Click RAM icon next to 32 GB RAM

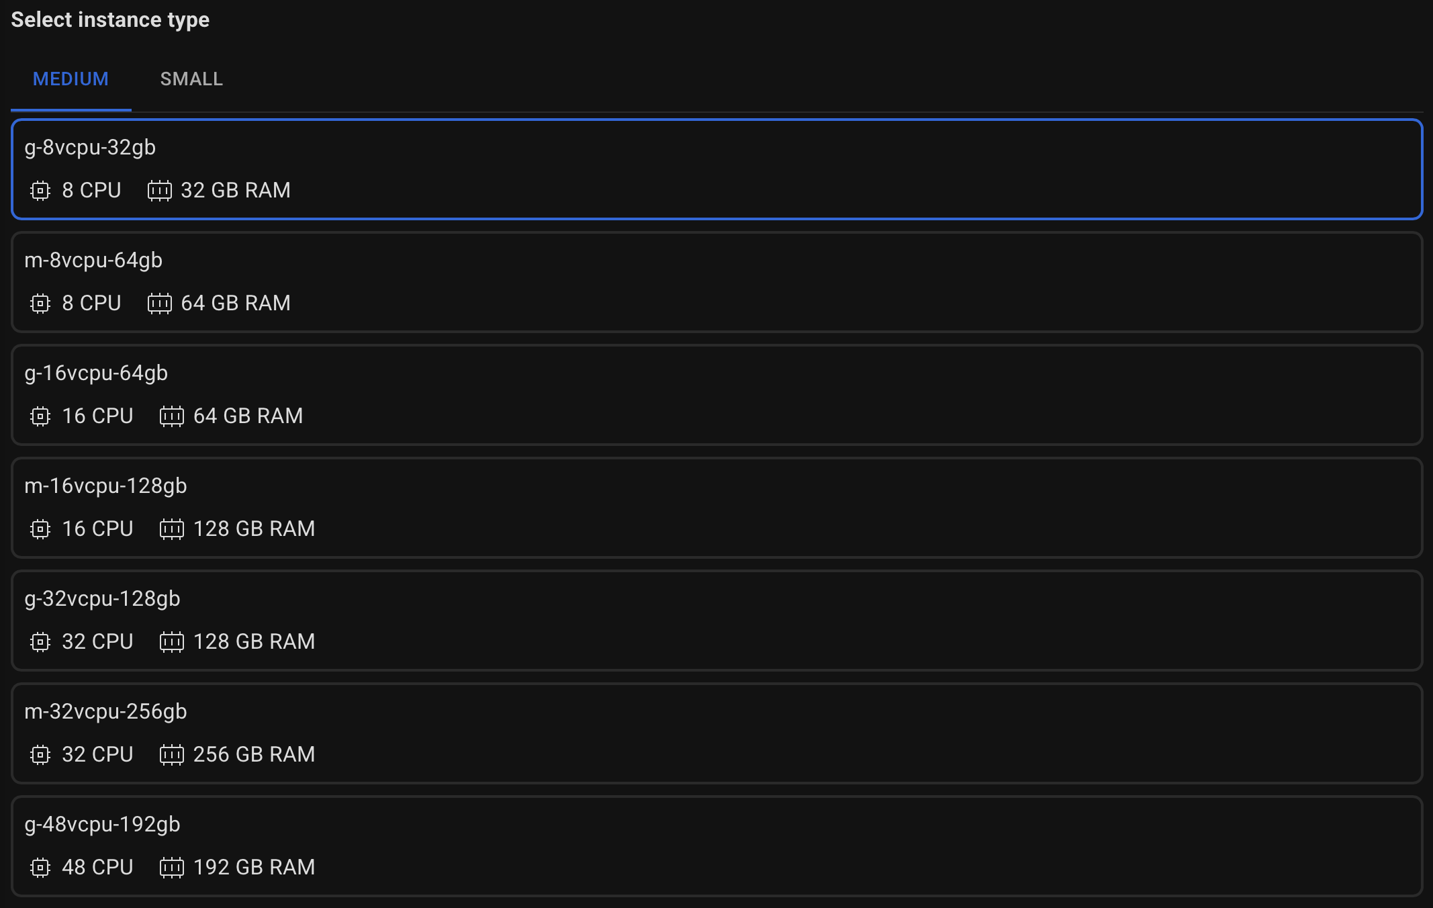159,191
